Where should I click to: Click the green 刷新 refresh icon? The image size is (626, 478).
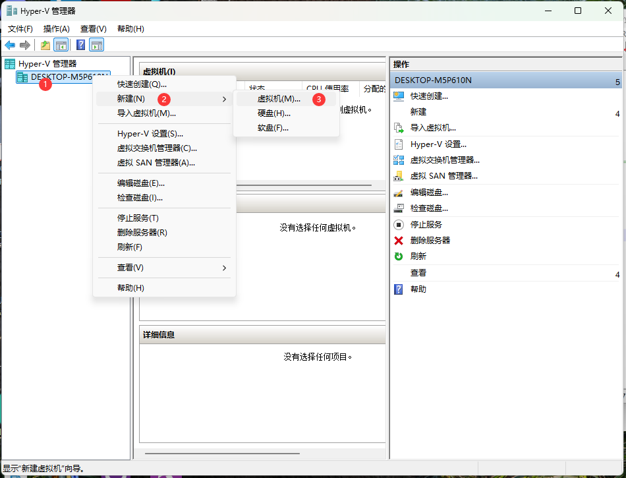(x=399, y=256)
